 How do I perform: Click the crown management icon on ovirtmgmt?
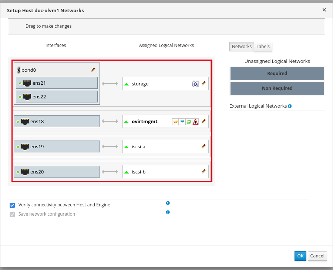pyautogui.click(x=175, y=122)
